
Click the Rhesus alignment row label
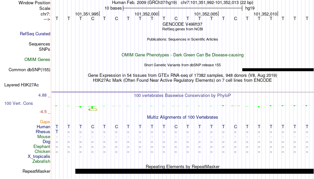(43, 132)
